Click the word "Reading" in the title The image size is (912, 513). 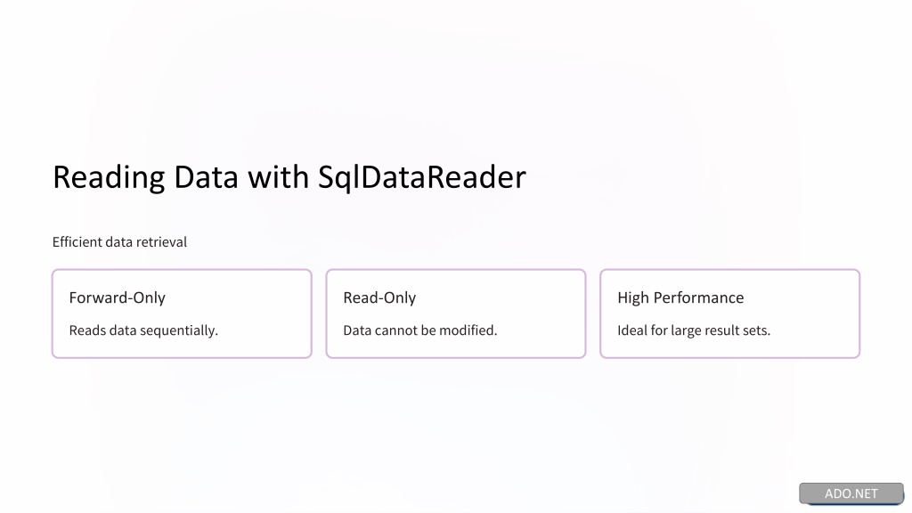[109, 177]
